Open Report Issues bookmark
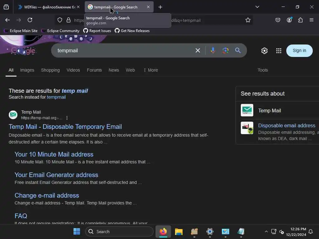 97,31
